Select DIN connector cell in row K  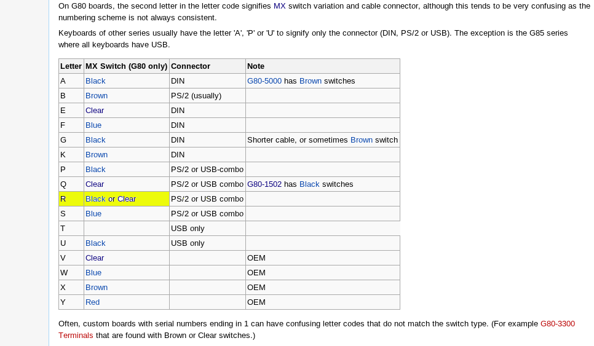(x=208, y=155)
